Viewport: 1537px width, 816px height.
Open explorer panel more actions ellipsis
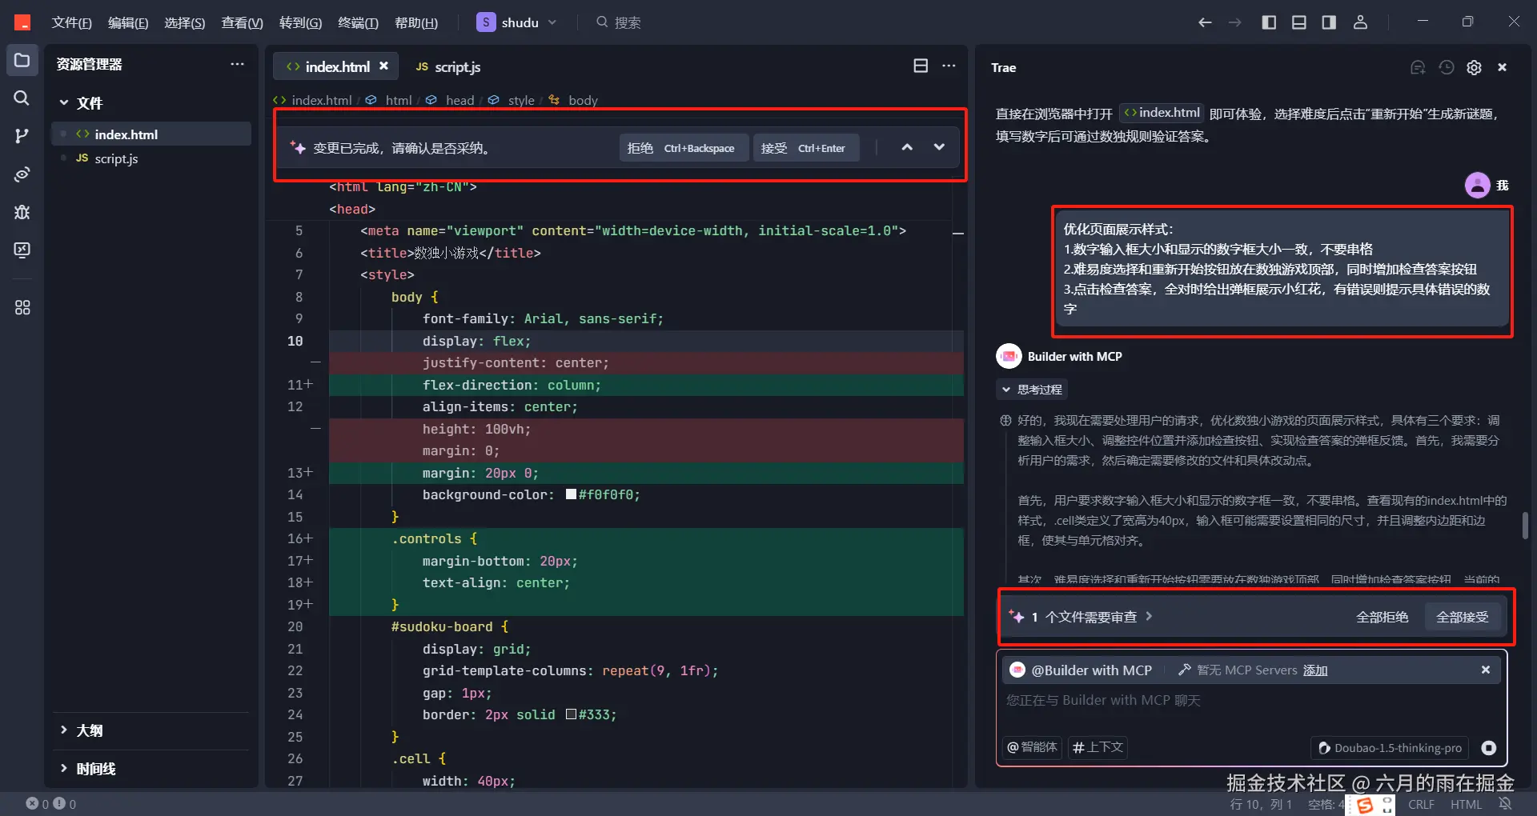coord(237,64)
